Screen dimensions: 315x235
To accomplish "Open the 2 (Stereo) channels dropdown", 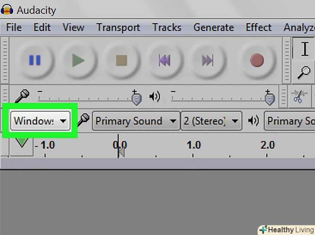I will coord(211,121).
